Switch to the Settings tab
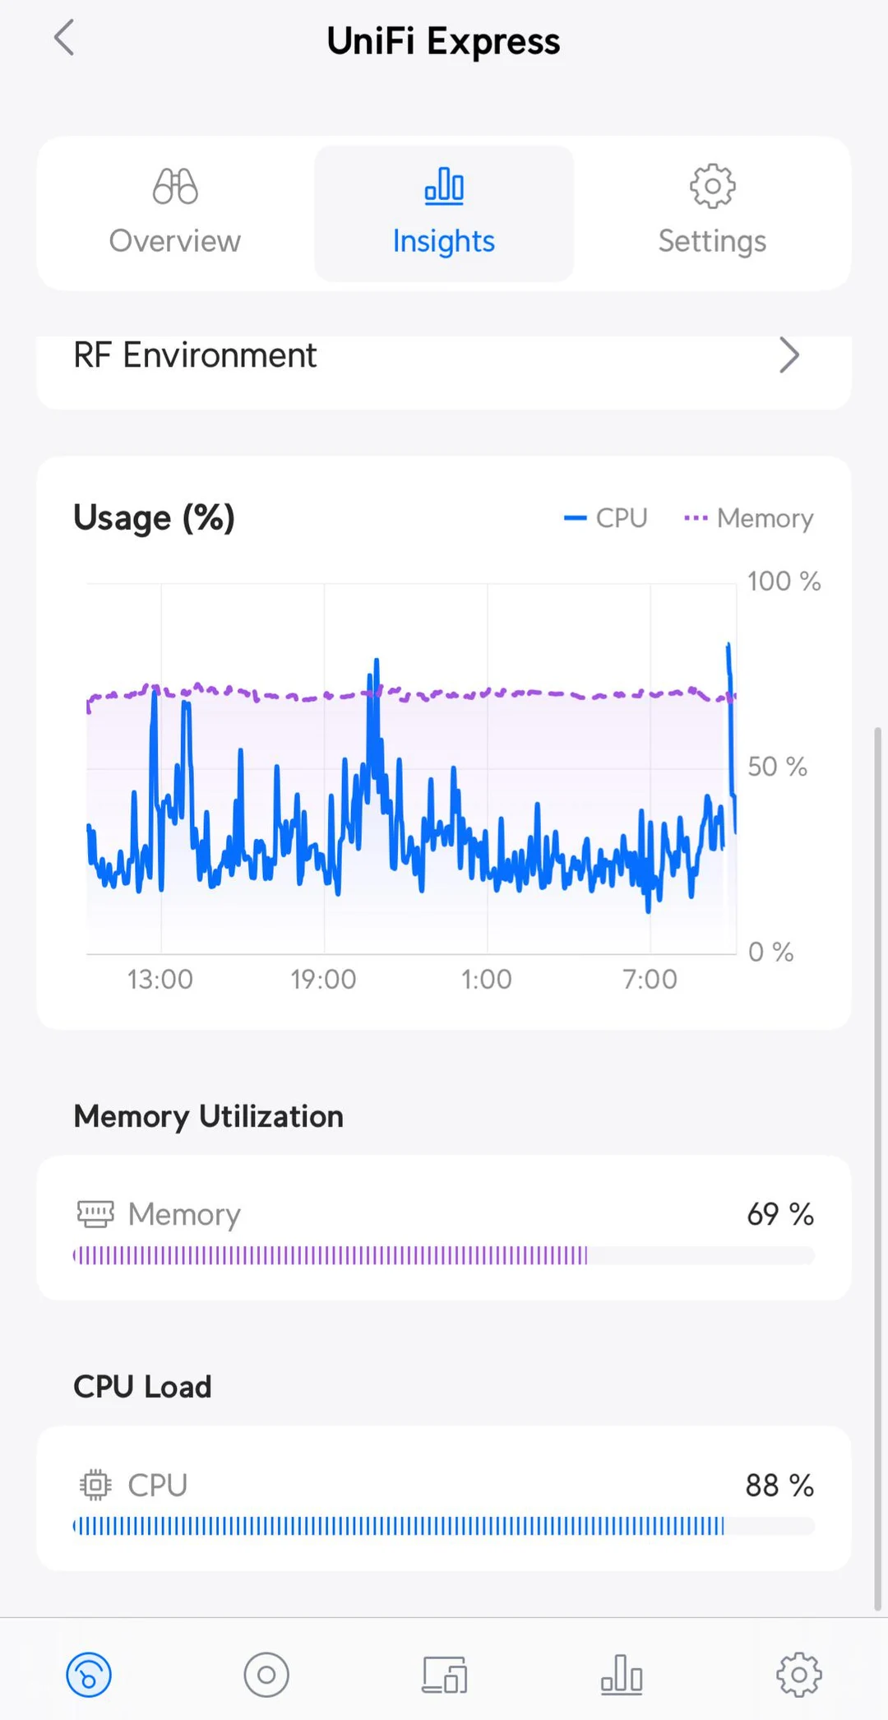Image resolution: width=888 pixels, height=1720 pixels. (711, 214)
